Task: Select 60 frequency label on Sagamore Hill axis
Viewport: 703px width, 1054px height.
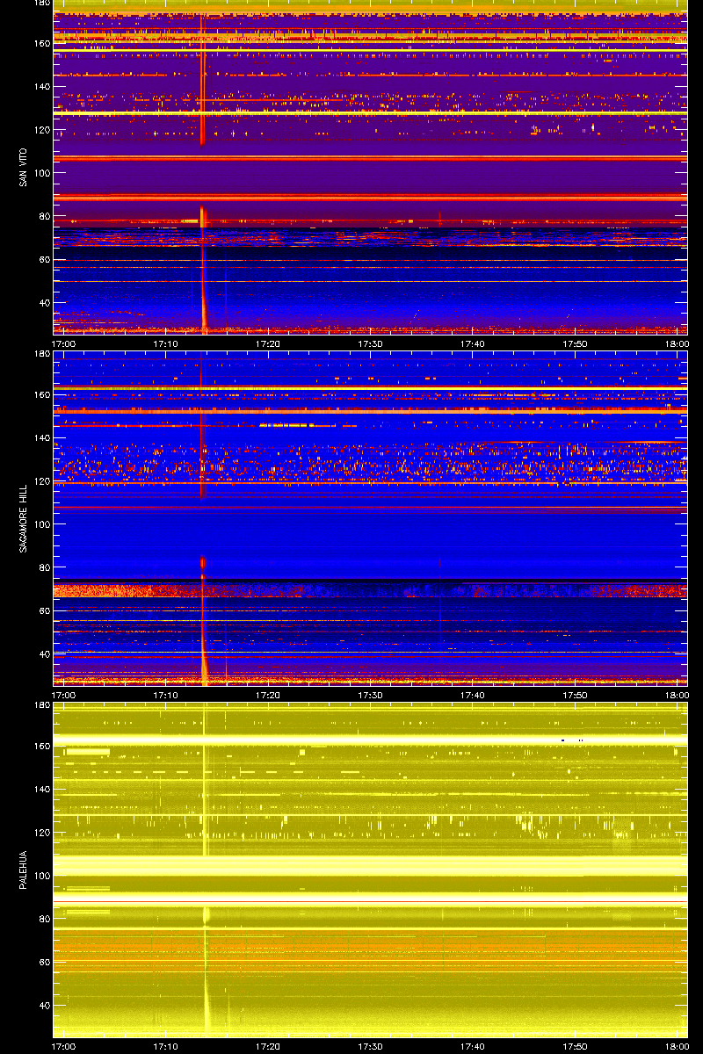Action: pyautogui.click(x=44, y=610)
